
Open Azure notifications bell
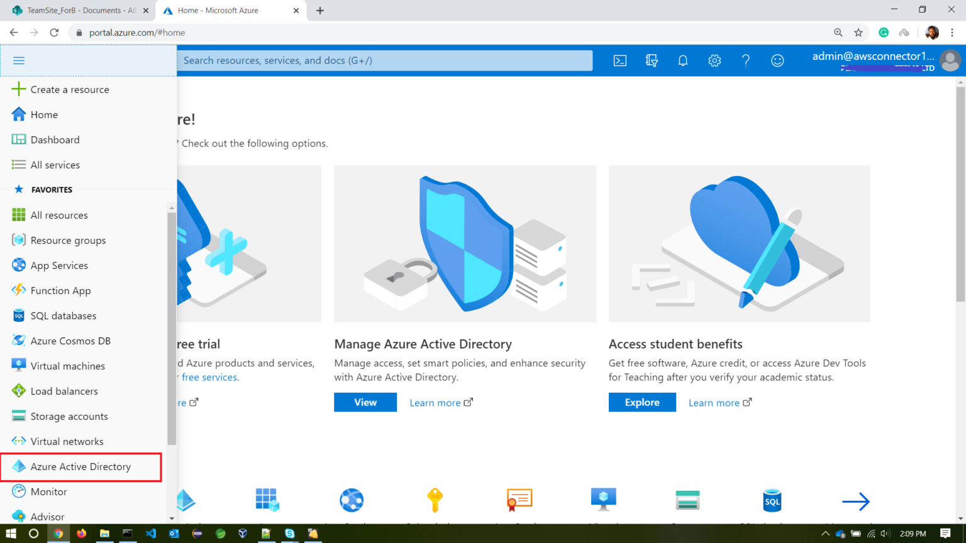(683, 60)
